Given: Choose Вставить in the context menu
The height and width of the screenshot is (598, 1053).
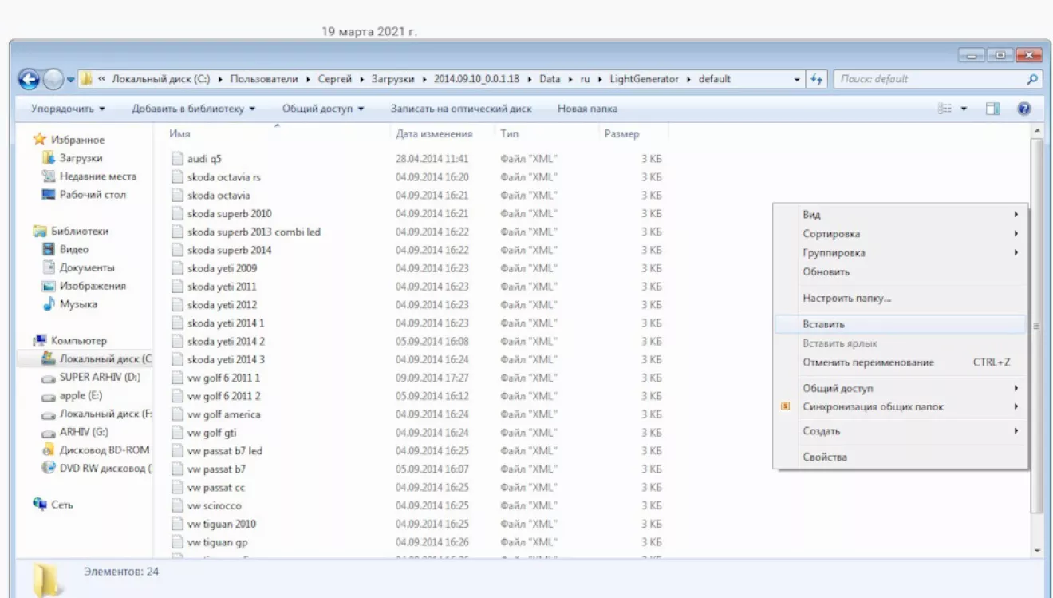Looking at the screenshot, I should point(823,324).
